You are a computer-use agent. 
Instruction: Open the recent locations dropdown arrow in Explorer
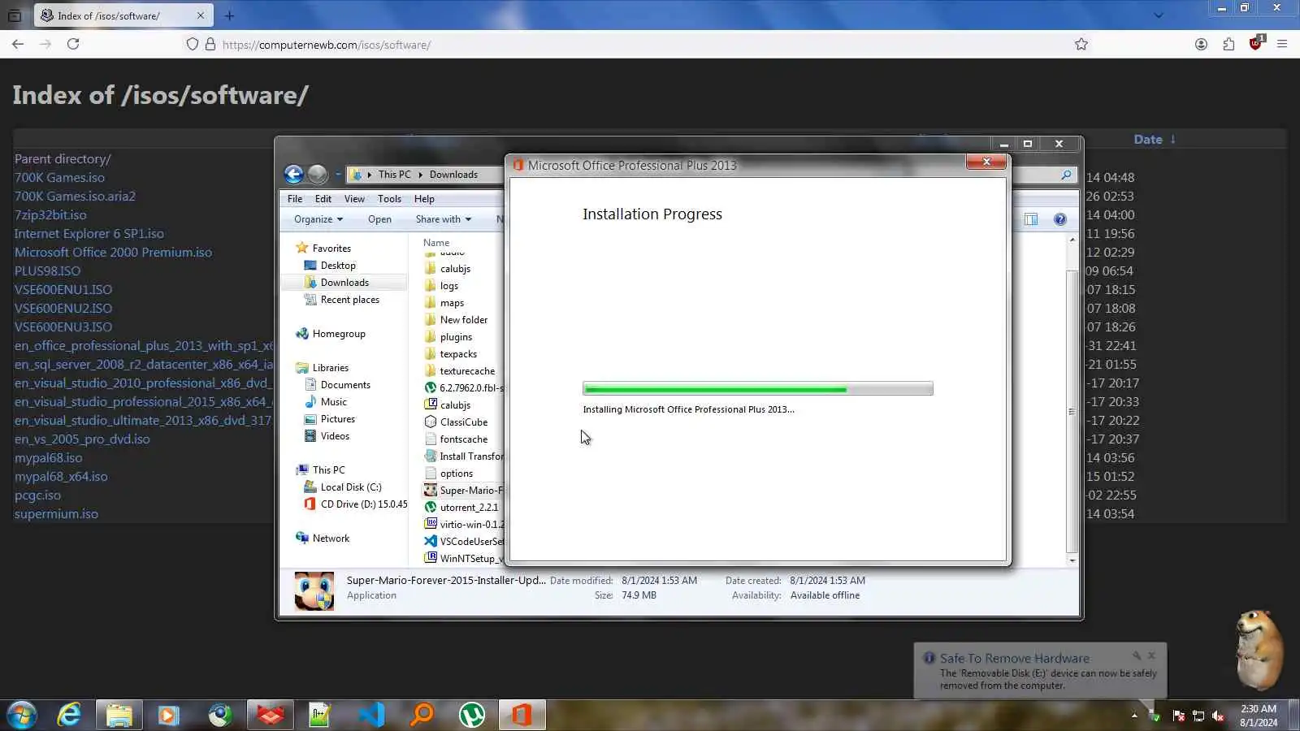point(338,174)
